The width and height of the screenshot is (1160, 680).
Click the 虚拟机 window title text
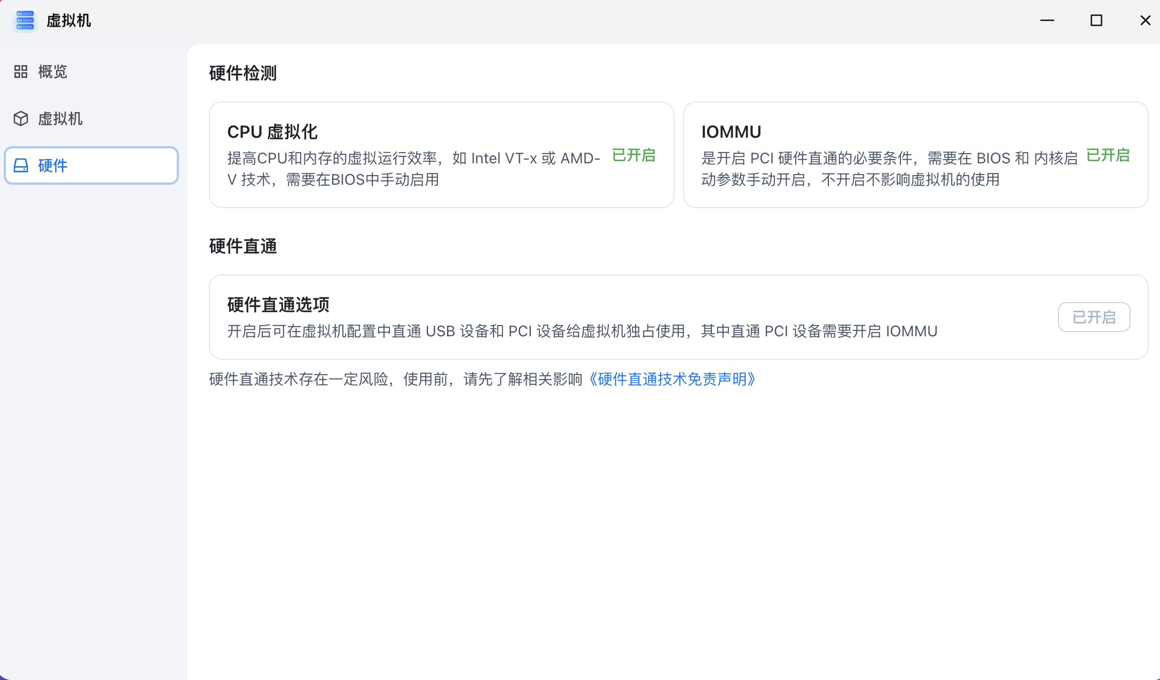[x=69, y=20]
